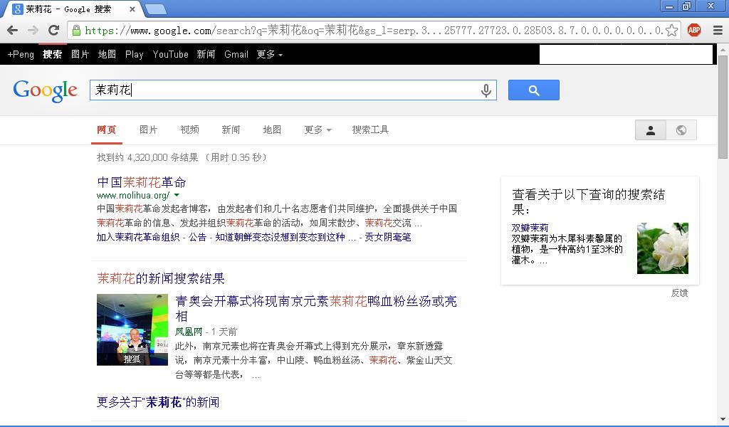Open 搜索工具 search tools

[370, 130]
